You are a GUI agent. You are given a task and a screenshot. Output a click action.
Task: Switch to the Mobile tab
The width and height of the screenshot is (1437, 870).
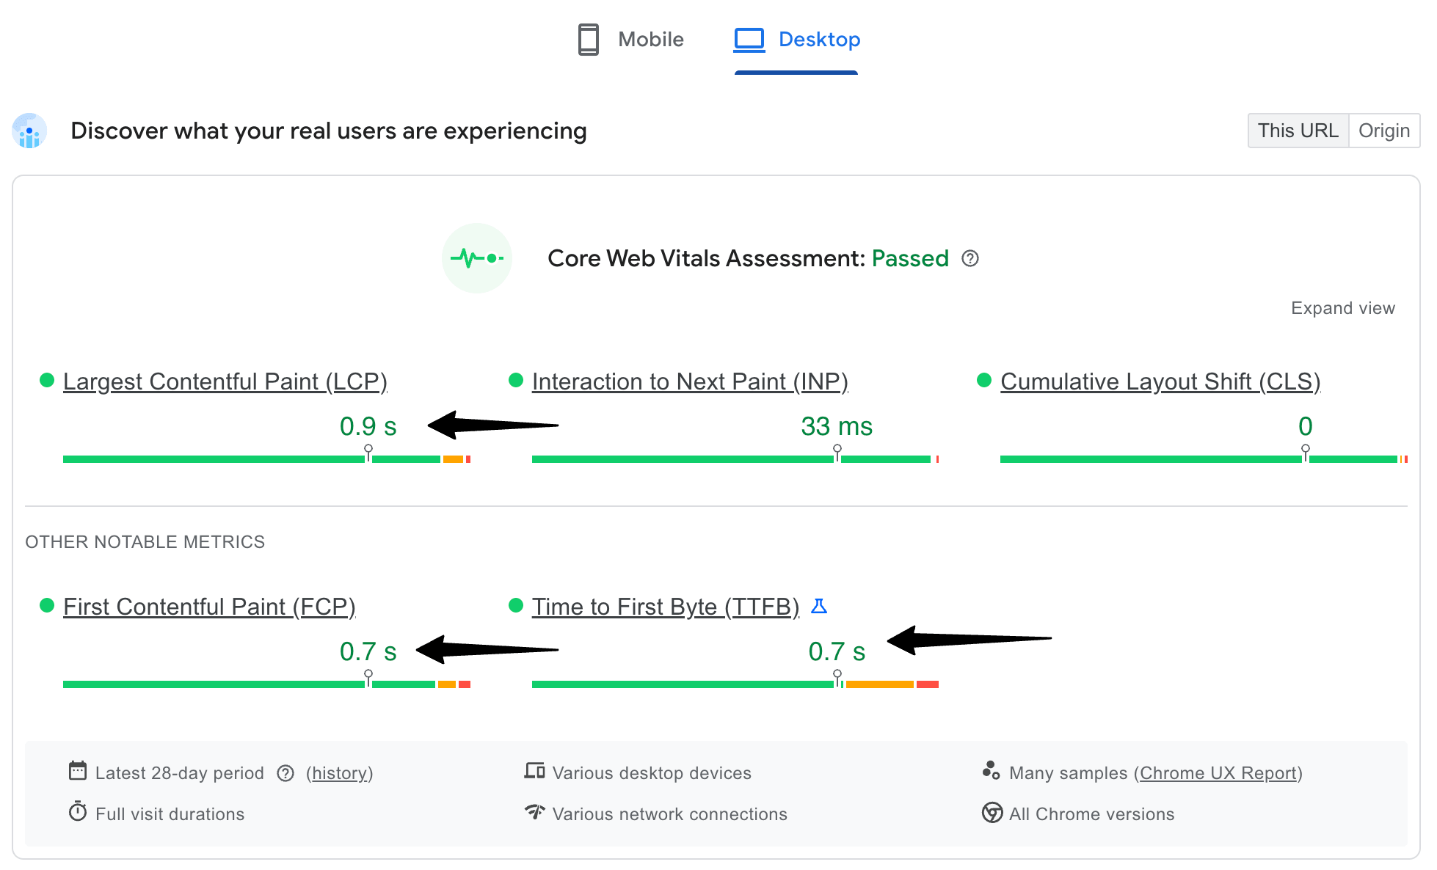pos(650,39)
